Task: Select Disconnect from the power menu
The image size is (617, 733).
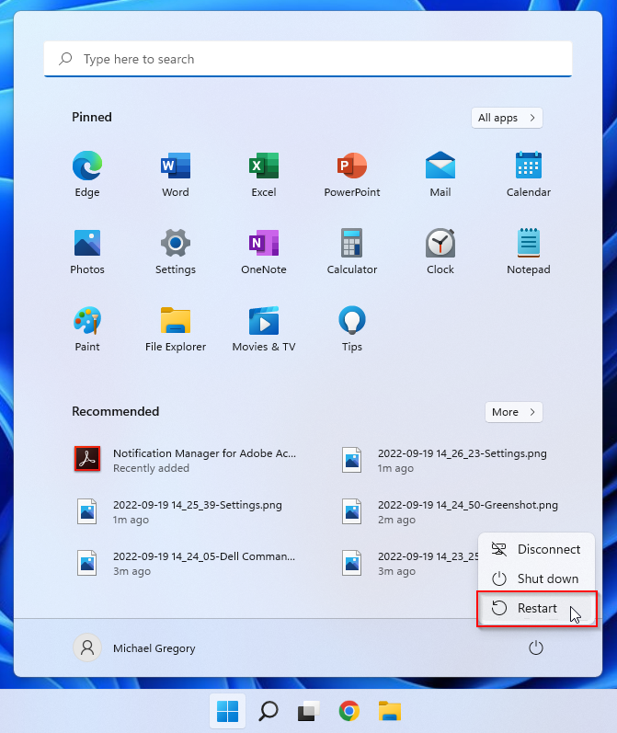Action: (x=536, y=549)
